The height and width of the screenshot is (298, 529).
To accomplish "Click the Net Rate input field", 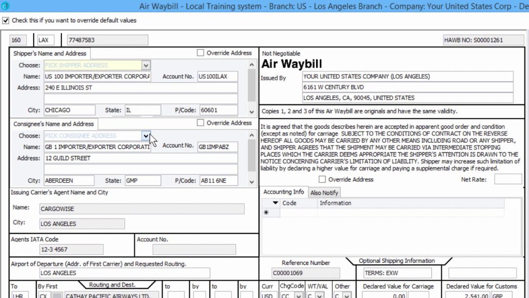I will coord(508,179).
